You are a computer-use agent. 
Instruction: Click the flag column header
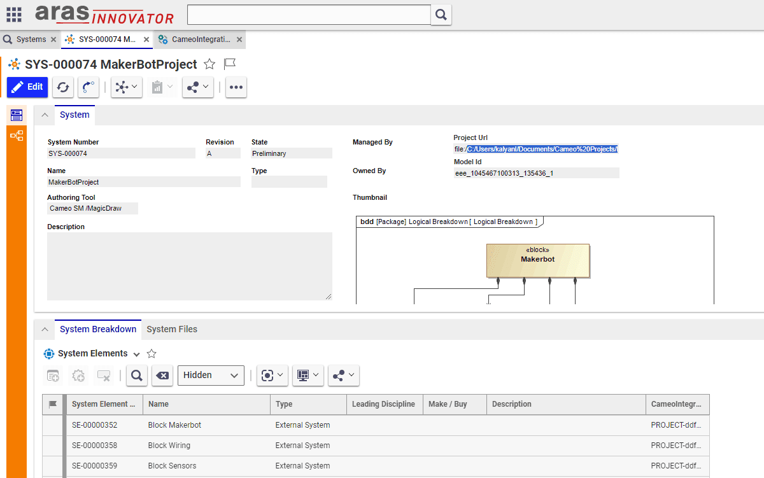53,404
